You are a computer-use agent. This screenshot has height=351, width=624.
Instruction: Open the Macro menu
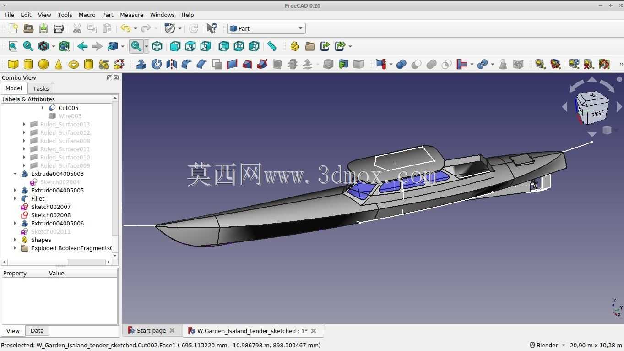pyautogui.click(x=87, y=15)
